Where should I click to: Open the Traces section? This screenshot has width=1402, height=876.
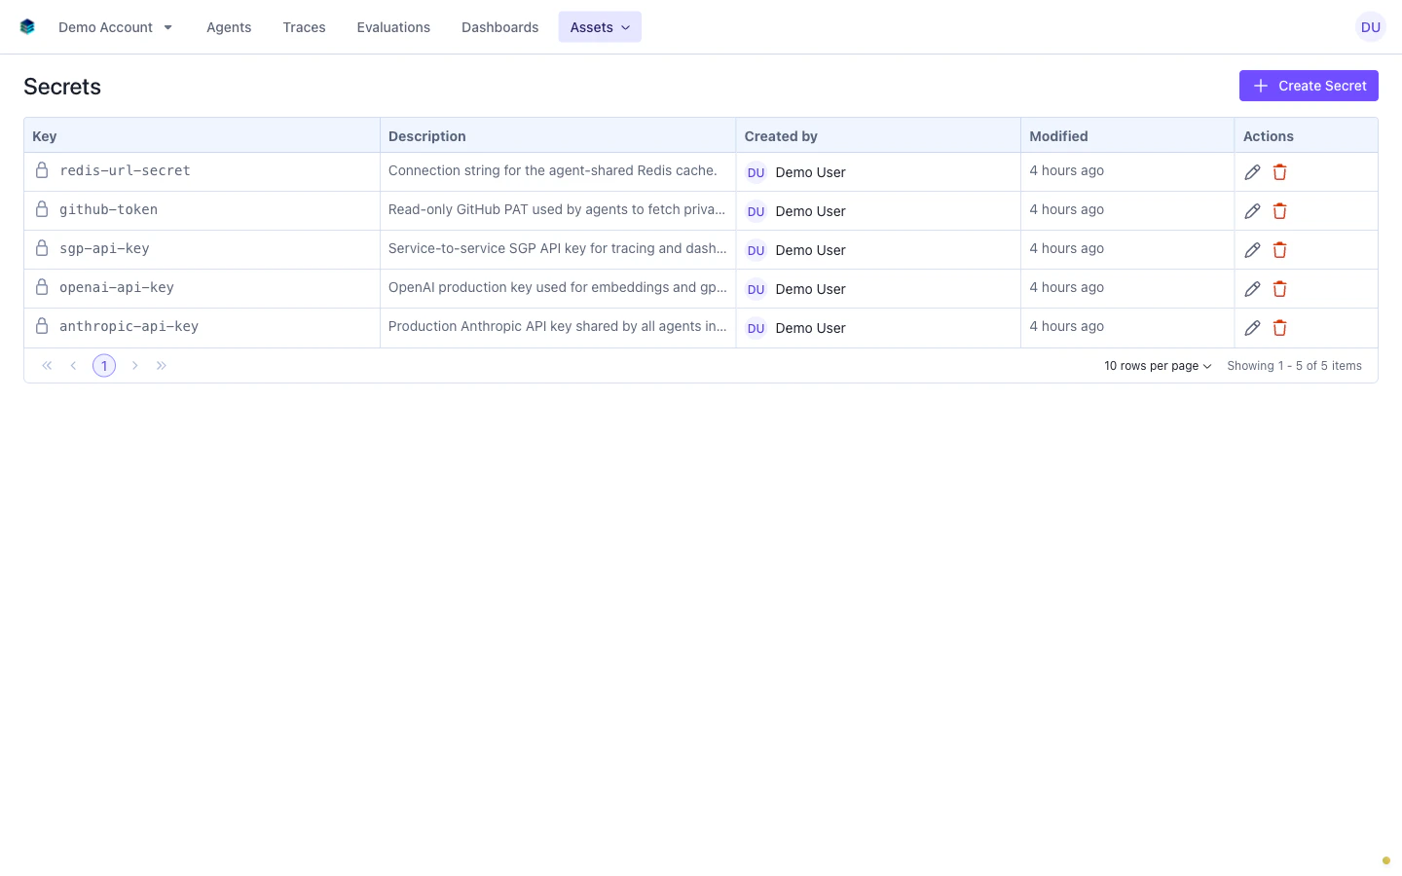point(304,27)
